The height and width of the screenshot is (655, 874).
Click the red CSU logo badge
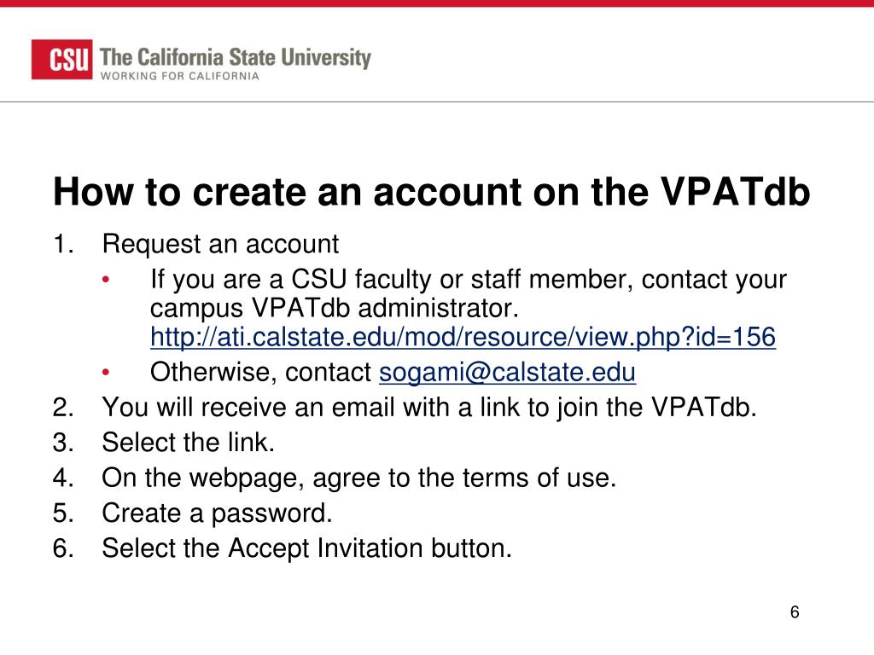62,60
